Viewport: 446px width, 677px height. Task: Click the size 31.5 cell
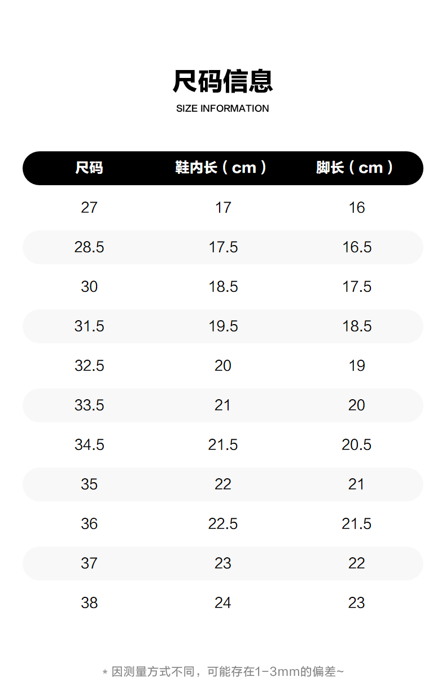pos(89,326)
